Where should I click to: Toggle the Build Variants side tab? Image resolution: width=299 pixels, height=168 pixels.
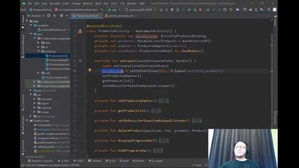point(23,125)
